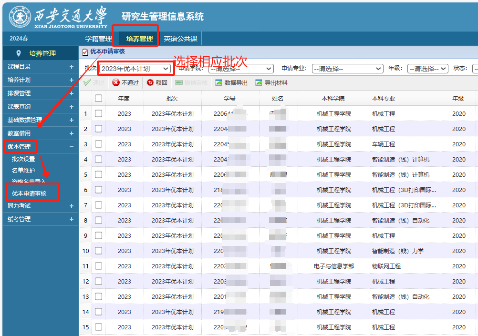Screen dimensions: 478x336
Task: Click the location pin icon beside 培养管理
Action: click(19, 53)
